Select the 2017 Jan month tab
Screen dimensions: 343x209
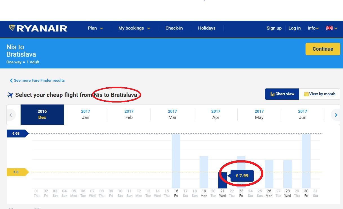click(85, 114)
